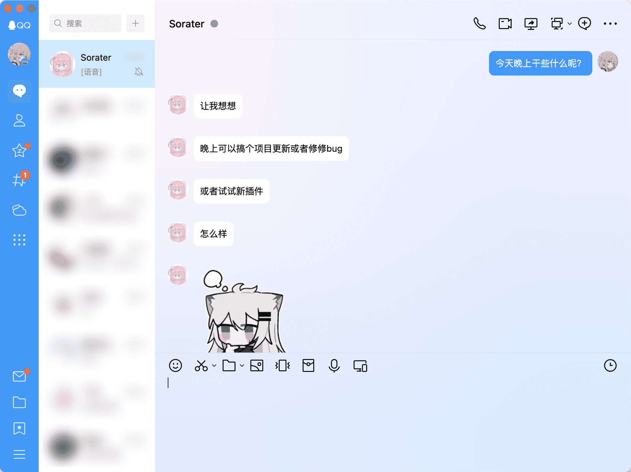Open the red packet feature
The image size is (631, 472).
click(308, 366)
